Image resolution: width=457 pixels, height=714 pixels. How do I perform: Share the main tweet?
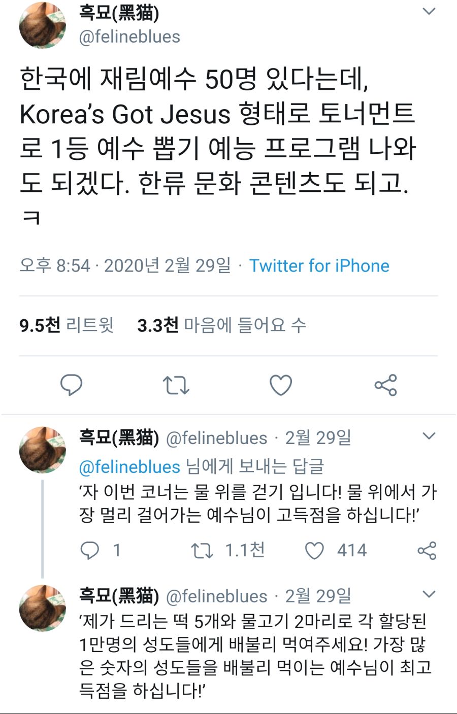pos(385,385)
